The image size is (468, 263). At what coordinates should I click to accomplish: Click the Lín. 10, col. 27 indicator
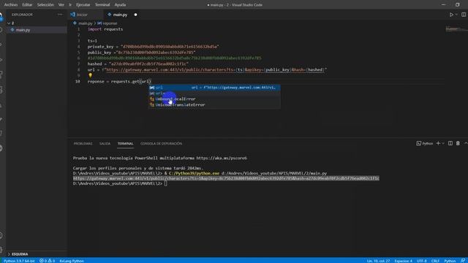click(x=378, y=261)
